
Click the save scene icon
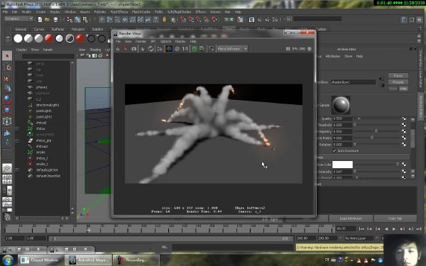click(x=55, y=19)
